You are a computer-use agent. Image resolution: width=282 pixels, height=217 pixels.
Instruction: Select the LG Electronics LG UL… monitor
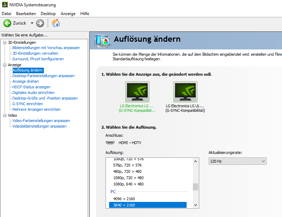click(185, 92)
